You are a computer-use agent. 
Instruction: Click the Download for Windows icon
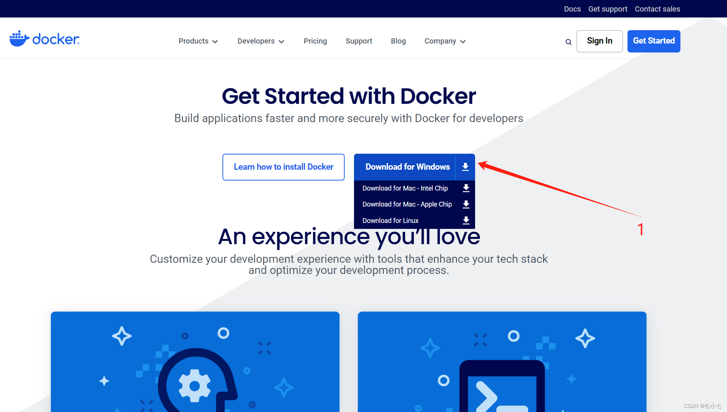(x=465, y=167)
